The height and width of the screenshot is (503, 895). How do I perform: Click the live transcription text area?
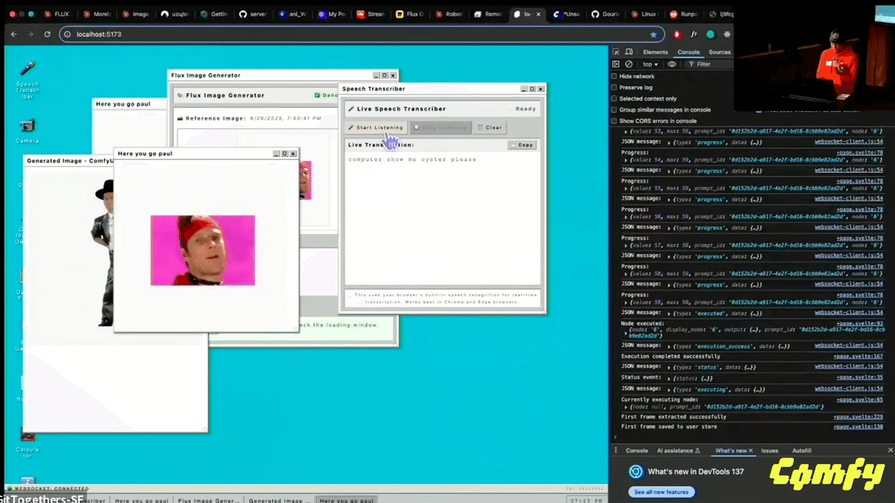(443, 218)
